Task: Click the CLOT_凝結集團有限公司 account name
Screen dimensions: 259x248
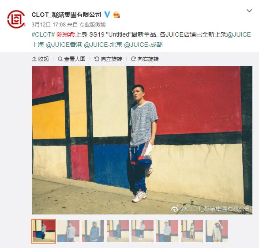Action: coord(66,15)
